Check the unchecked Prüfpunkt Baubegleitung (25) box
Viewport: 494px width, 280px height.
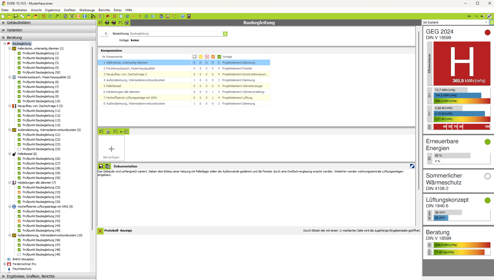tap(19, 149)
